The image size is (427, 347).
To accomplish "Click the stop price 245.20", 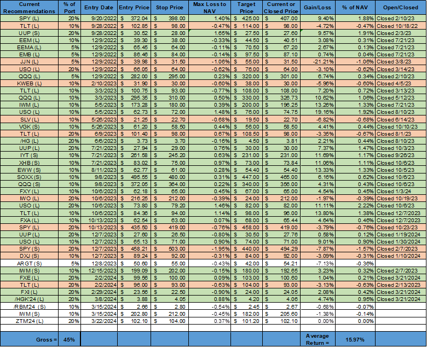I will click(169, 155).
